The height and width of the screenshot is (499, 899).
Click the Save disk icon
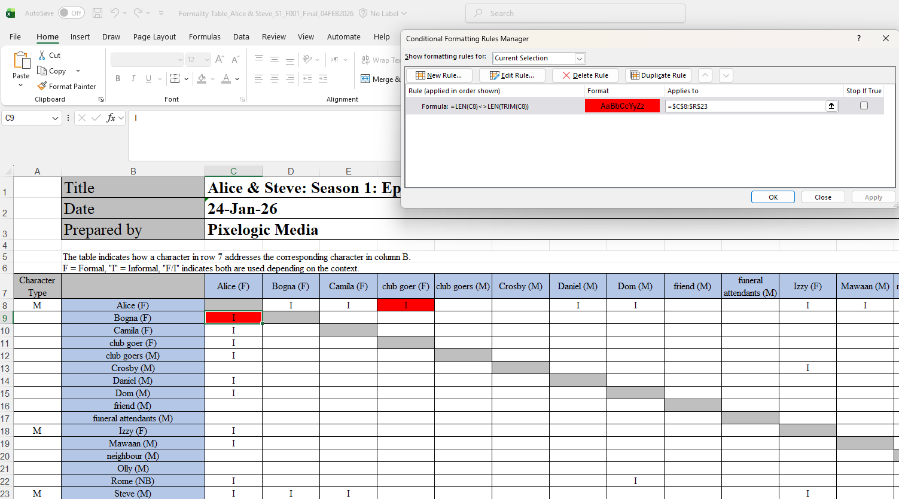[x=97, y=13]
